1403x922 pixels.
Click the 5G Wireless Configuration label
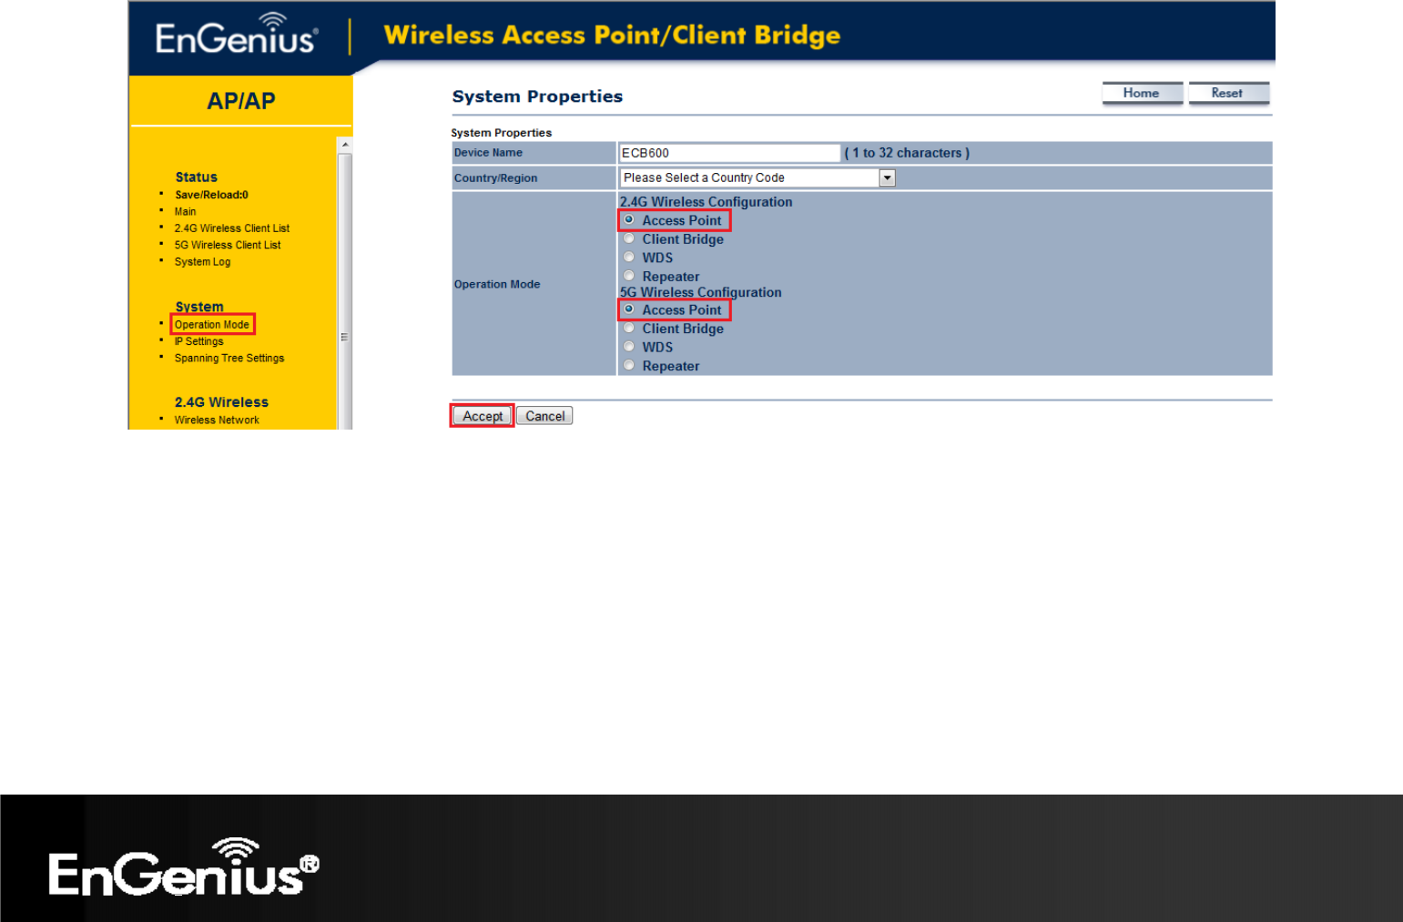pos(701,292)
